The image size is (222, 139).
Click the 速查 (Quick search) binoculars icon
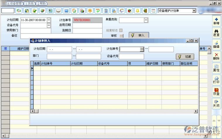(x=216, y=33)
